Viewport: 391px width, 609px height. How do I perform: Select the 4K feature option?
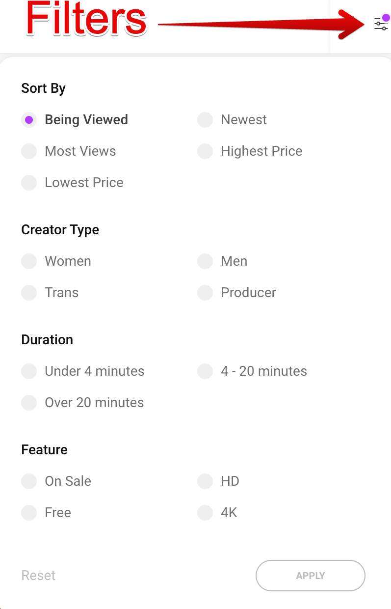tap(205, 513)
